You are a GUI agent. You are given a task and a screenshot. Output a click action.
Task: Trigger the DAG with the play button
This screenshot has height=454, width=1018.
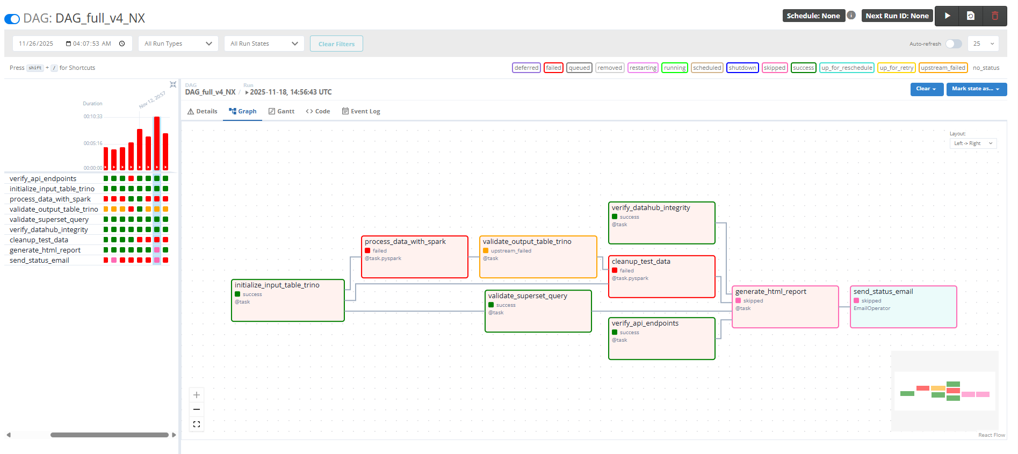(x=948, y=16)
